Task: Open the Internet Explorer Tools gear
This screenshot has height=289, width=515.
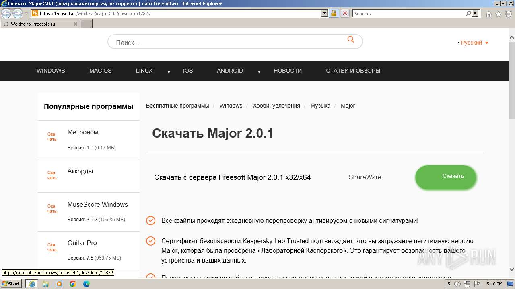Action: pyautogui.click(x=508, y=14)
